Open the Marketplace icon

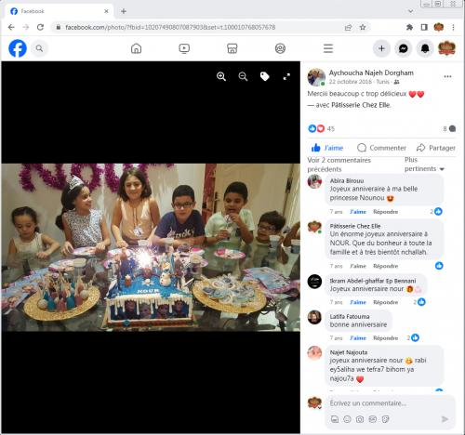pos(232,48)
